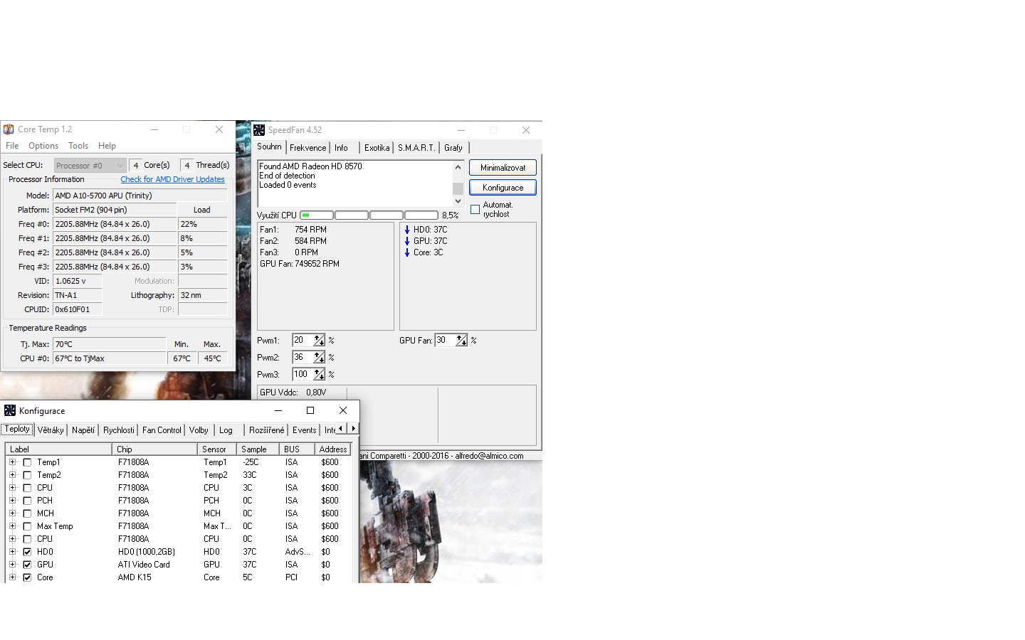Viewport: 1025px width, 640px height.
Task: Expand the MCH tree row
Action: point(12,513)
